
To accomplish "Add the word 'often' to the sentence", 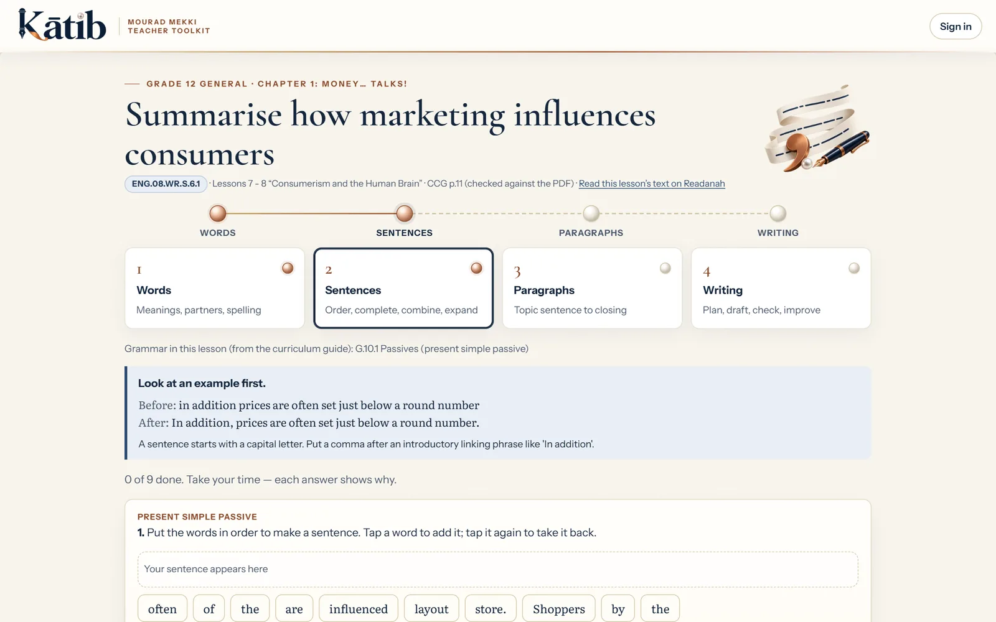I will point(162,609).
